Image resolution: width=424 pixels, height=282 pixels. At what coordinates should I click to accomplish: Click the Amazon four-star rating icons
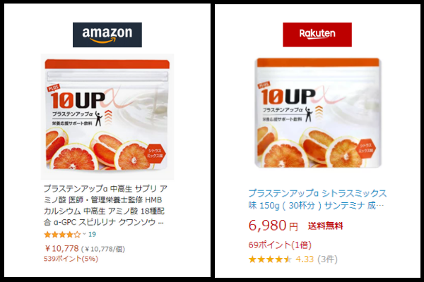[62, 235]
